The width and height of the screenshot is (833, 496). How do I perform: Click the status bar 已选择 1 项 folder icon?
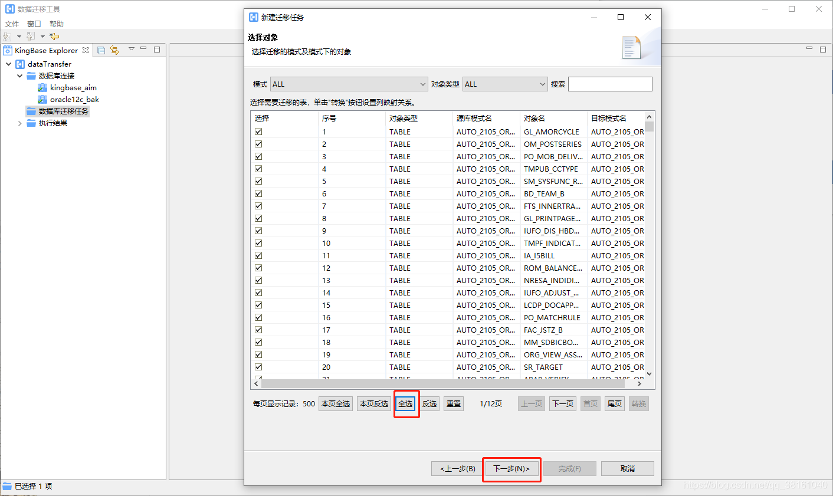7,486
